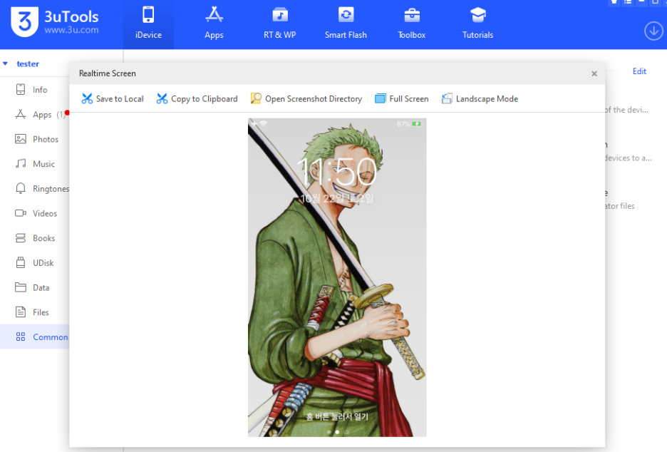
Task: Close the Realtime Screen dialog
Action: [594, 73]
